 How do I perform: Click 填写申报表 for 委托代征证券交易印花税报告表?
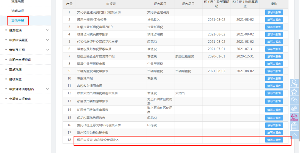point(274,125)
